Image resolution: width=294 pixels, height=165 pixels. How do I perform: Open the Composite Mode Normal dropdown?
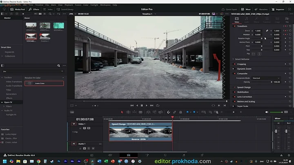[x=266, y=78]
